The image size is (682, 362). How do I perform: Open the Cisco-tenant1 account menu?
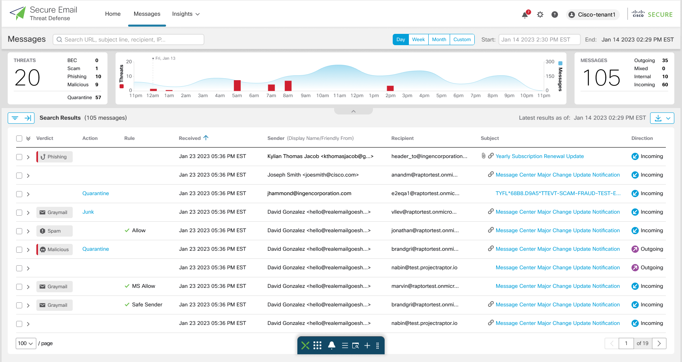coord(593,15)
